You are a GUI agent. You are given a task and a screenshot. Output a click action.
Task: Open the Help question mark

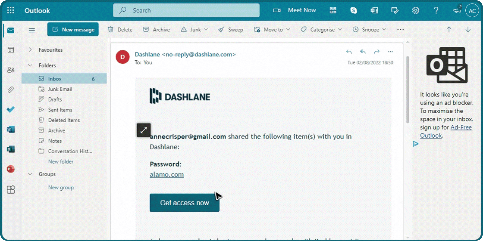[436, 10]
